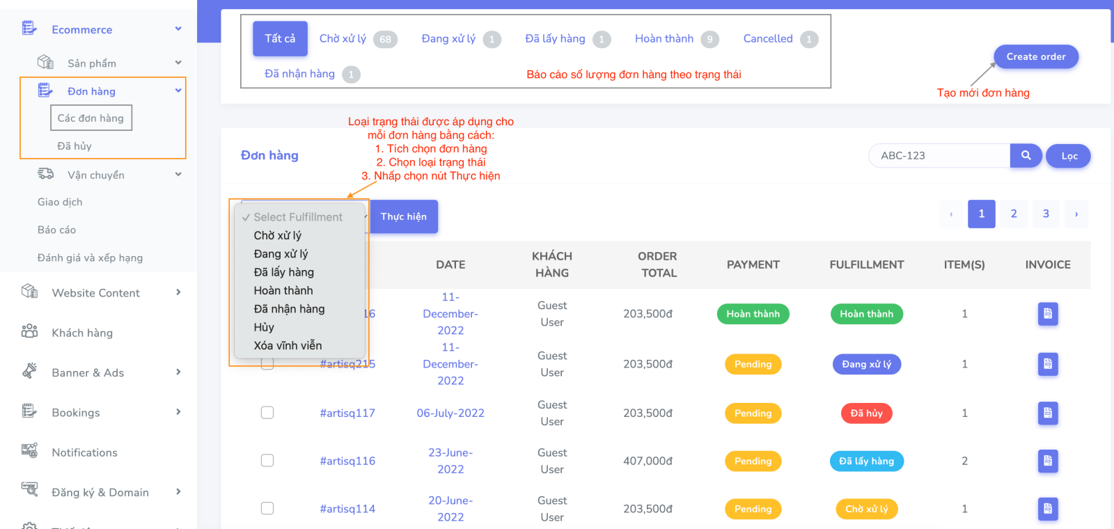The image size is (1114, 529).
Task: Click the magnifier search button
Action: (x=1026, y=156)
